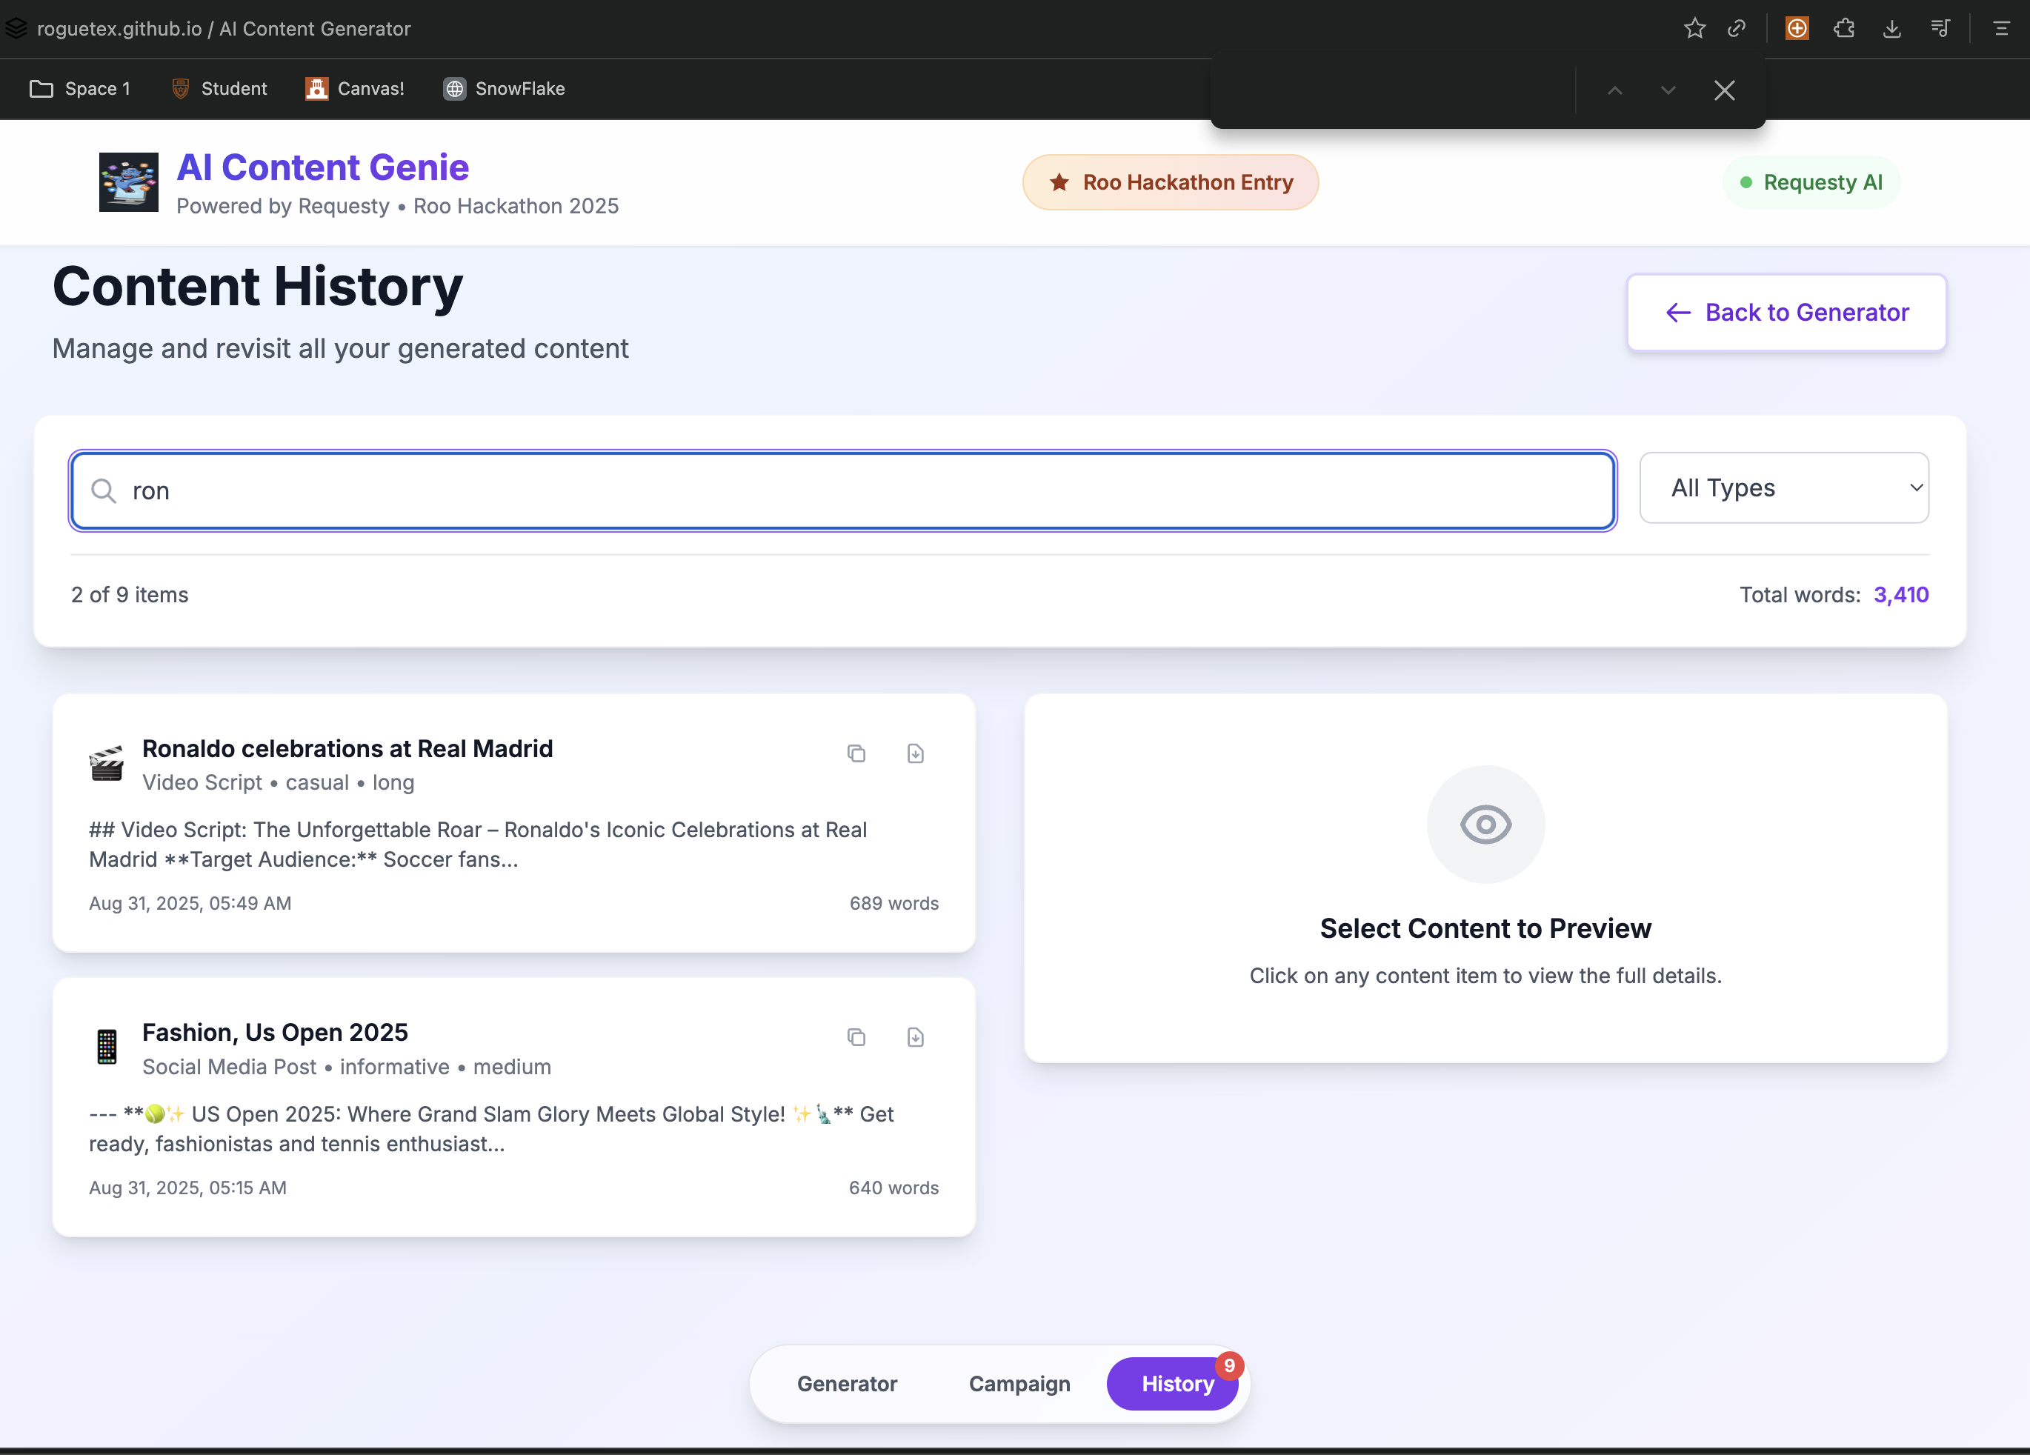Open the browser extensions puzzle icon
This screenshot has width=2030, height=1455.
tap(1844, 29)
